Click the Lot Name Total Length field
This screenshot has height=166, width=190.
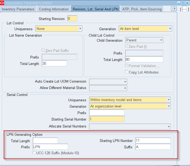pos(55,63)
